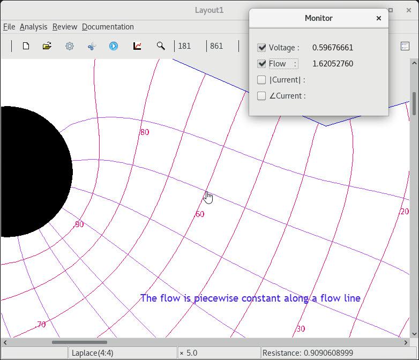Viewport: 419px width, 360px height.
Task: Open the panel icon at toolbar's right end
Action: 405,46
